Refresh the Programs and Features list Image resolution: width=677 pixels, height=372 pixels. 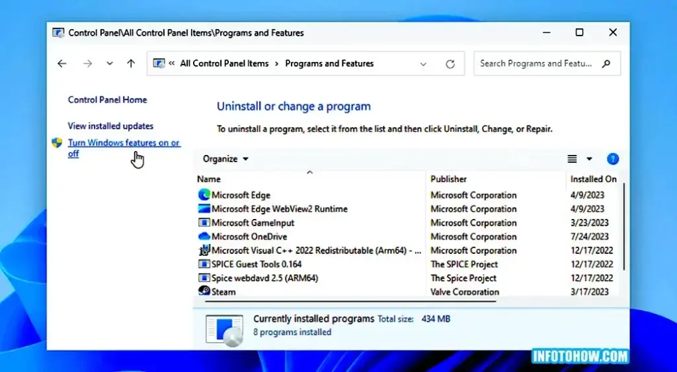(x=450, y=64)
